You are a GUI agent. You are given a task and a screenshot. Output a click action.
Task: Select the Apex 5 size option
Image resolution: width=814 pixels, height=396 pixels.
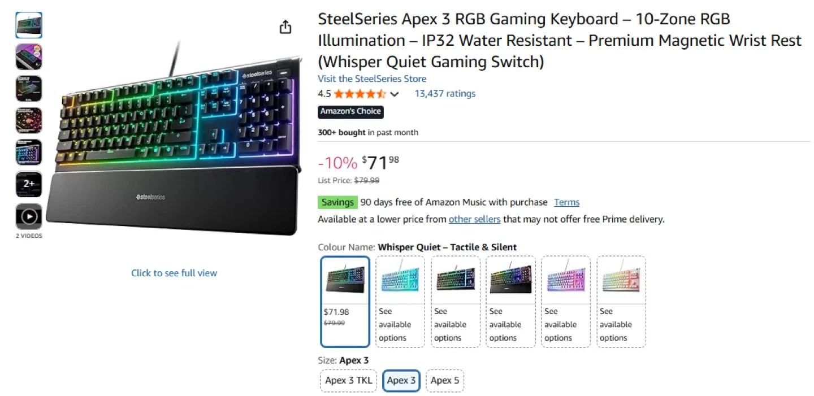pos(445,380)
